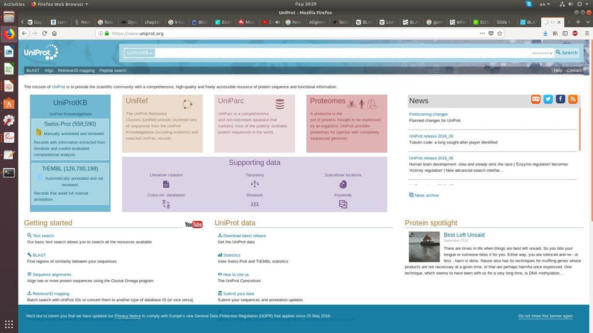Image resolution: width=593 pixels, height=333 pixels.
Task: Go back to previous page
Action: point(24,33)
